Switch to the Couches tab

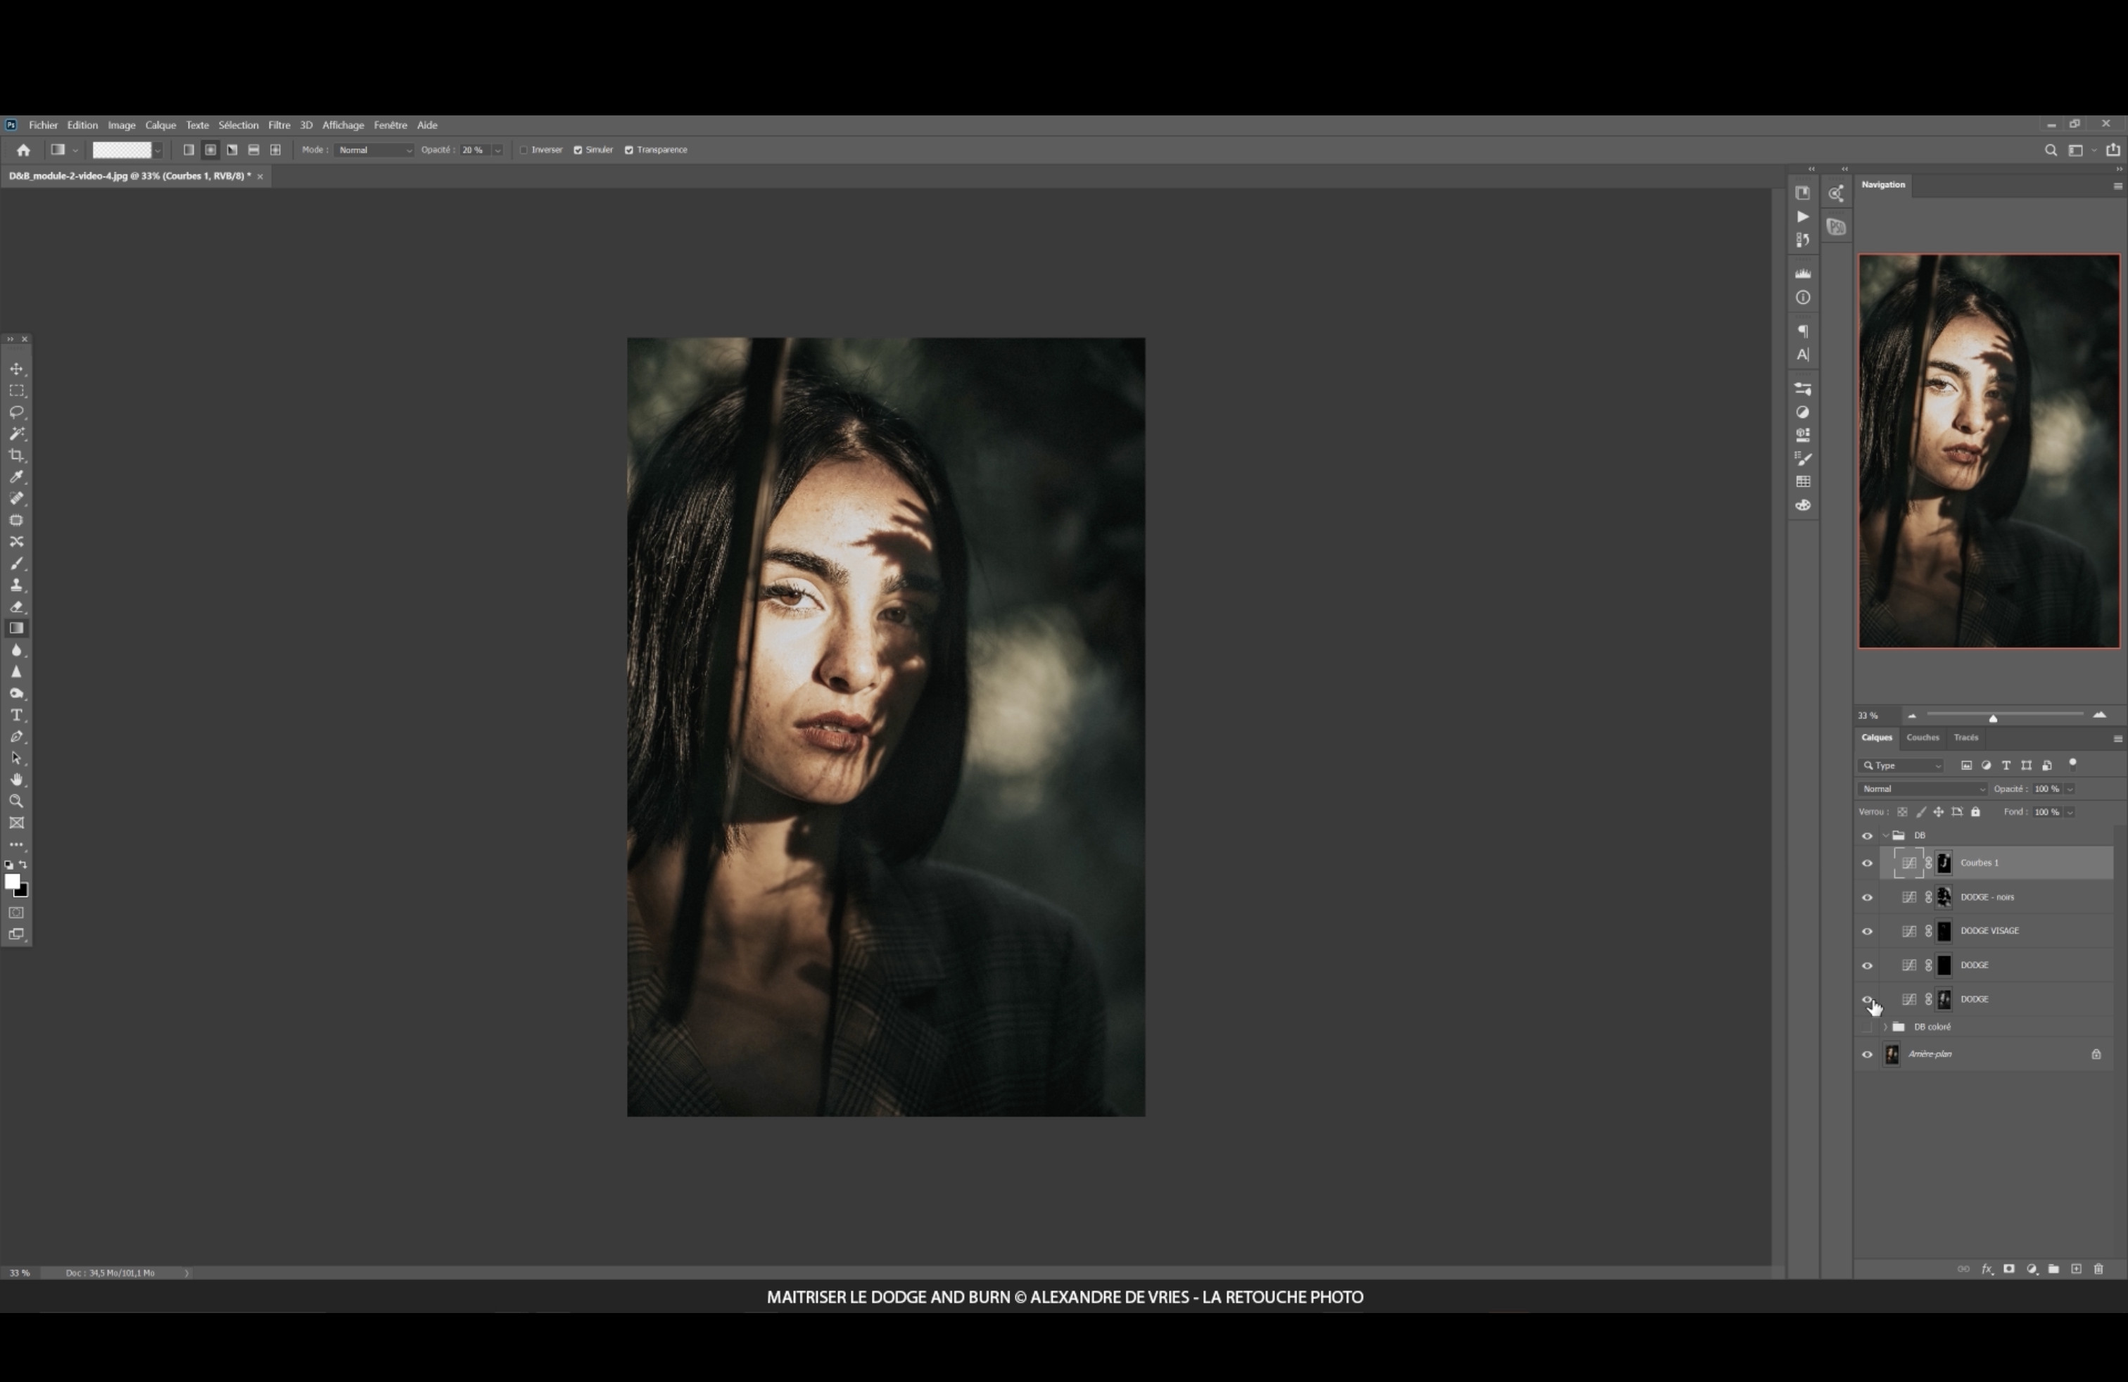coord(1923,737)
